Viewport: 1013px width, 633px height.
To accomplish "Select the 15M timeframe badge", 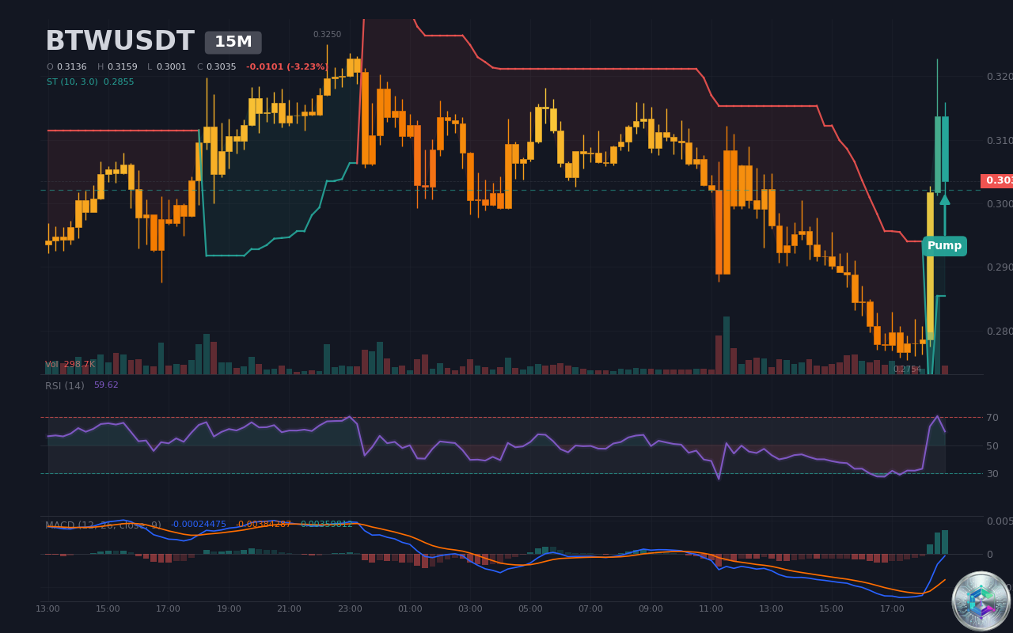I will point(233,43).
